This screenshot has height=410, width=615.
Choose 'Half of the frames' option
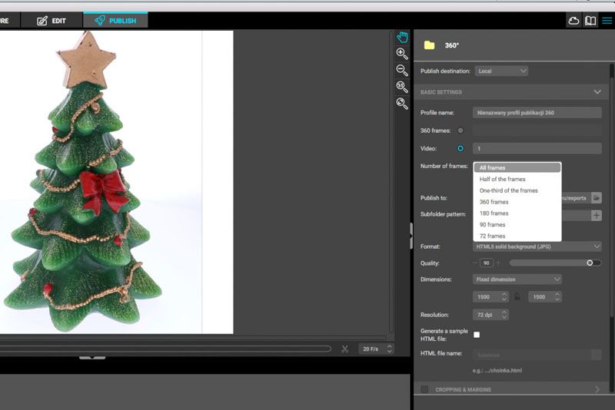point(503,179)
